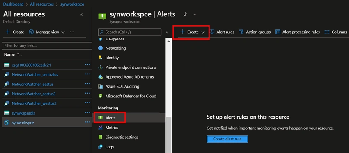Click the csg1003200106cedc21 storage icon

[7, 65]
